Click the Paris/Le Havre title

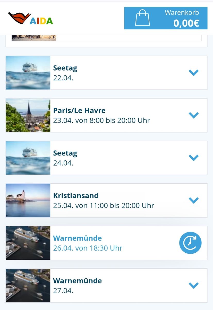coord(79,111)
